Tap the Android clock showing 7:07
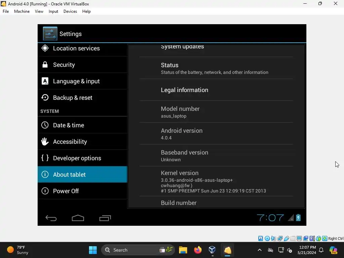The width and height of the screenshot is (344, 258). pos(270,218)
